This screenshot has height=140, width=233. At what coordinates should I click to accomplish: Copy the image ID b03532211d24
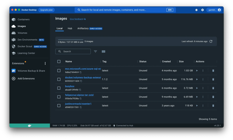point(81,81)
